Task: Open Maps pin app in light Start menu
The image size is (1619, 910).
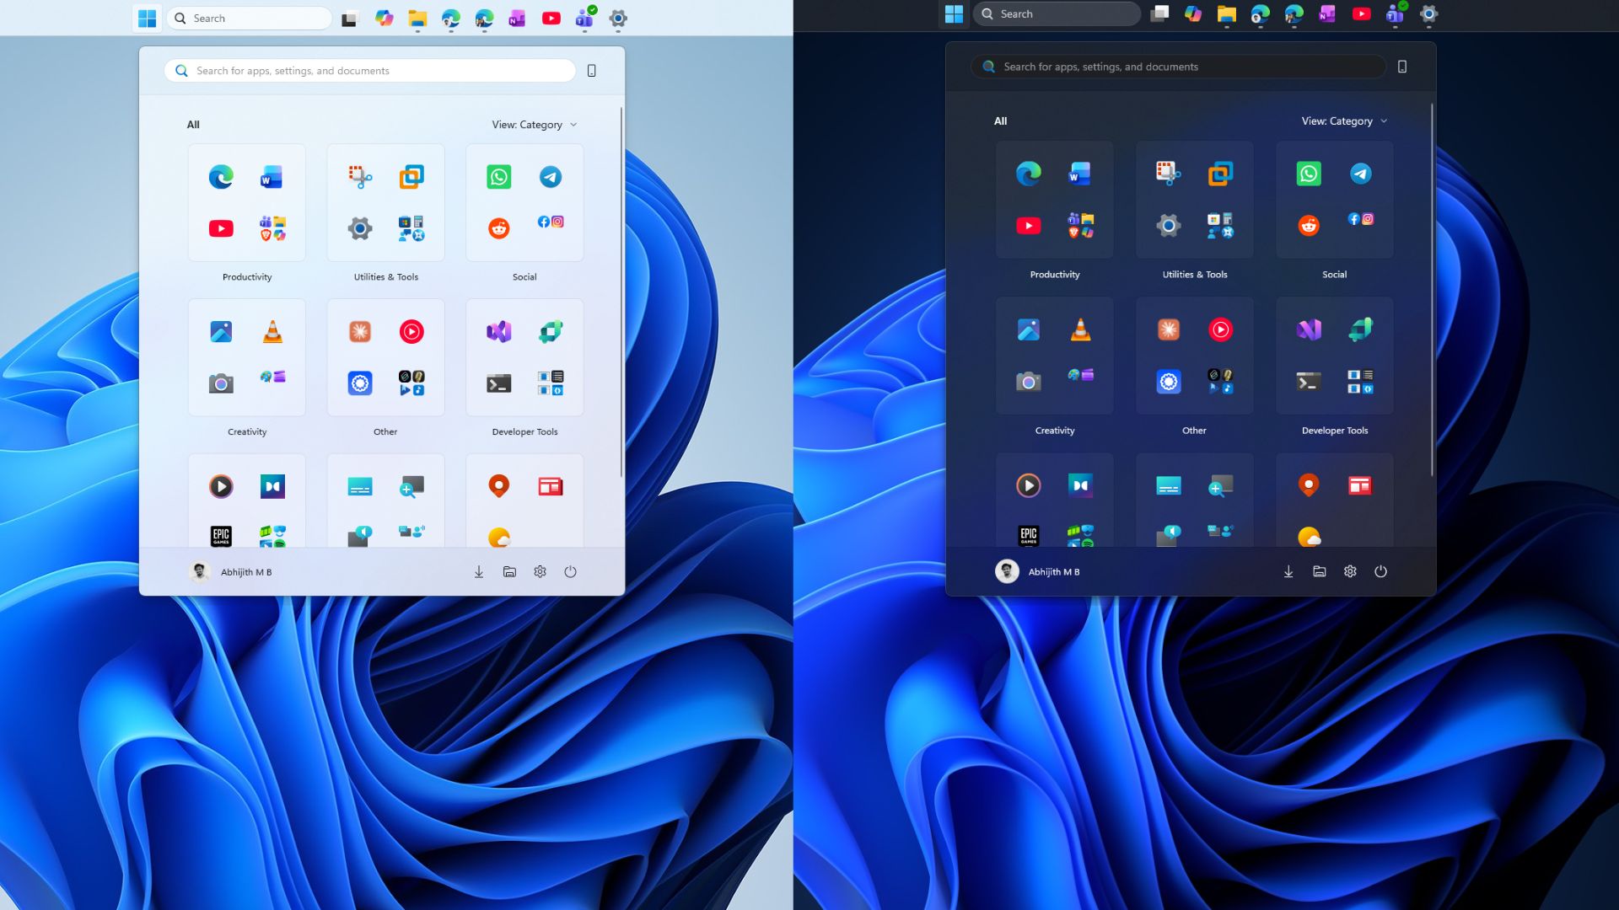Action: 499,486
